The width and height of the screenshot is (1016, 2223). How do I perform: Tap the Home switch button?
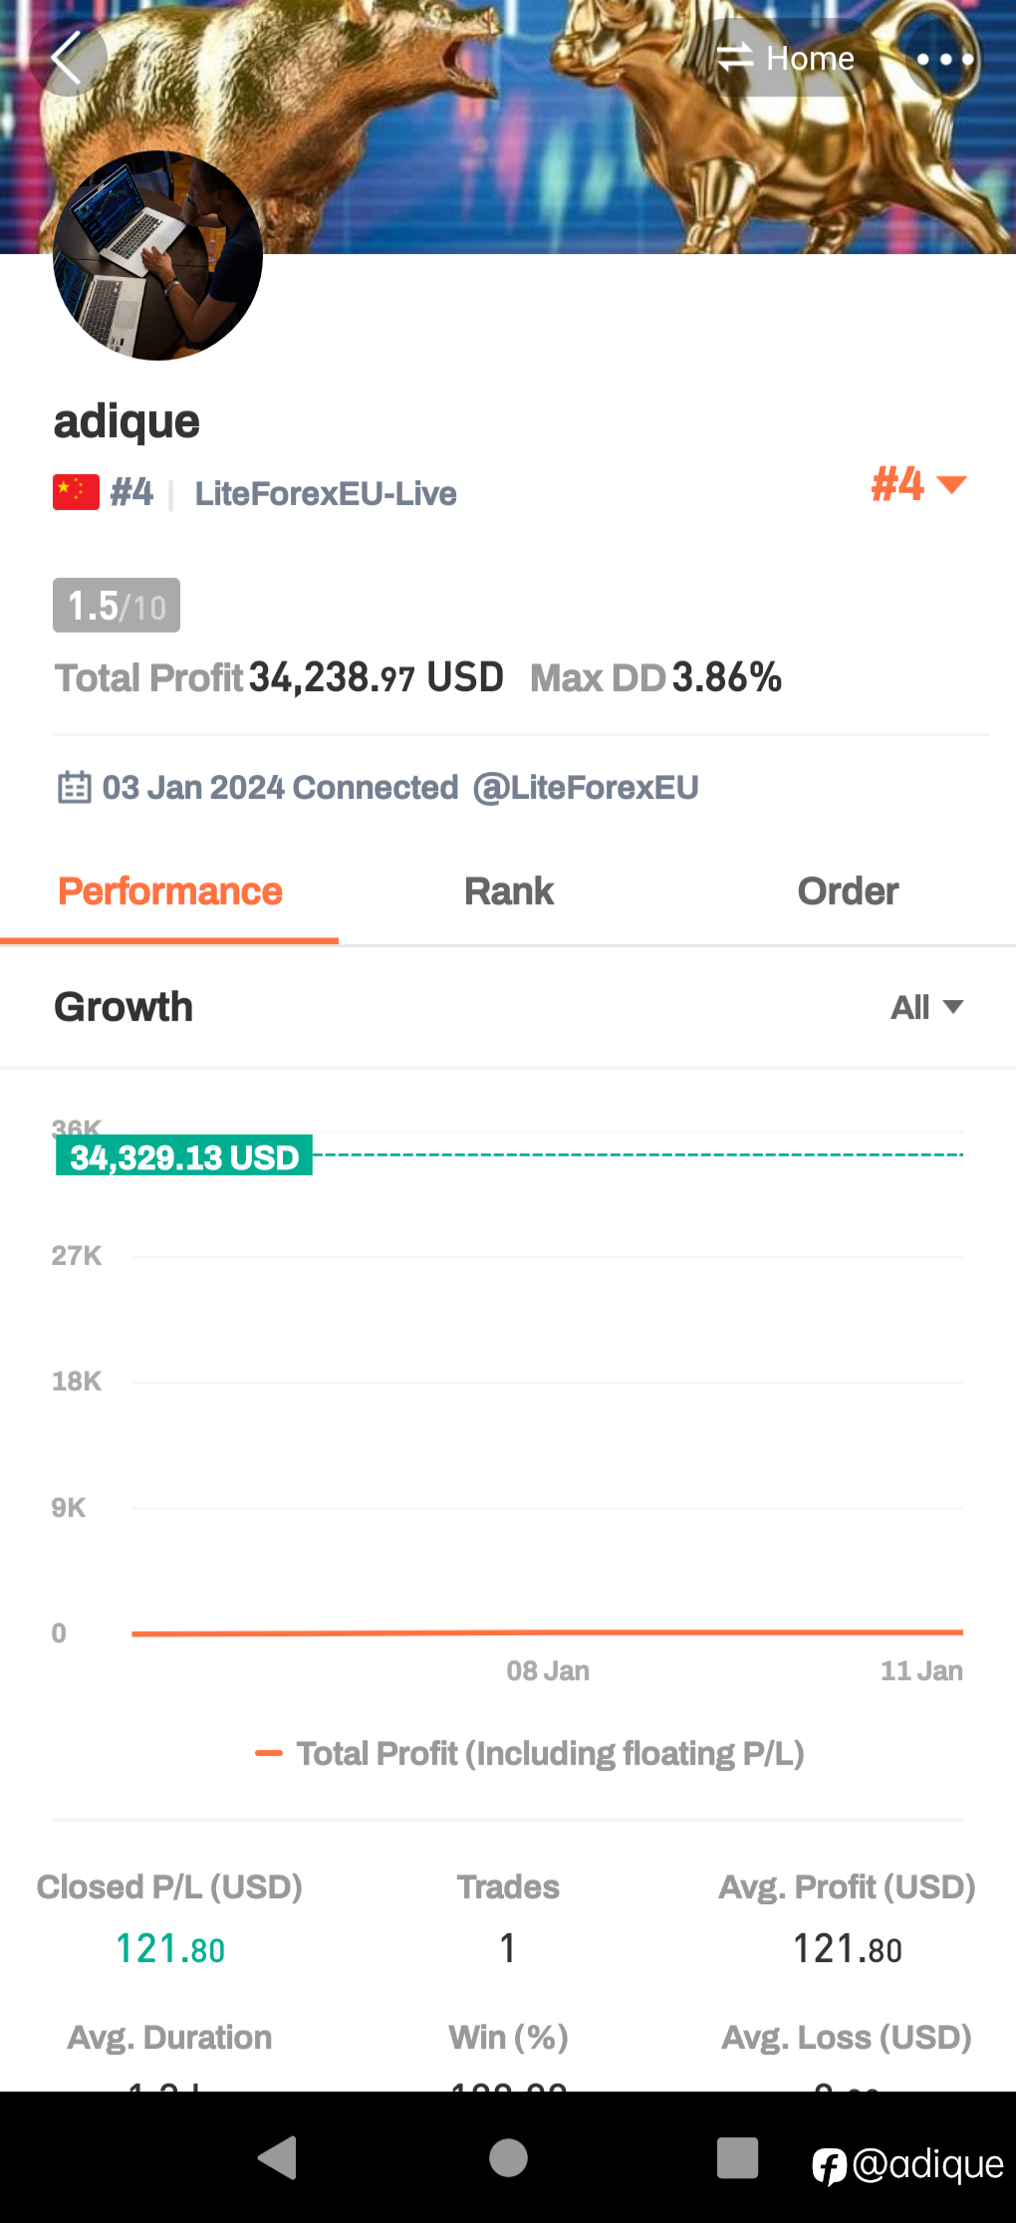coord(786,58)
